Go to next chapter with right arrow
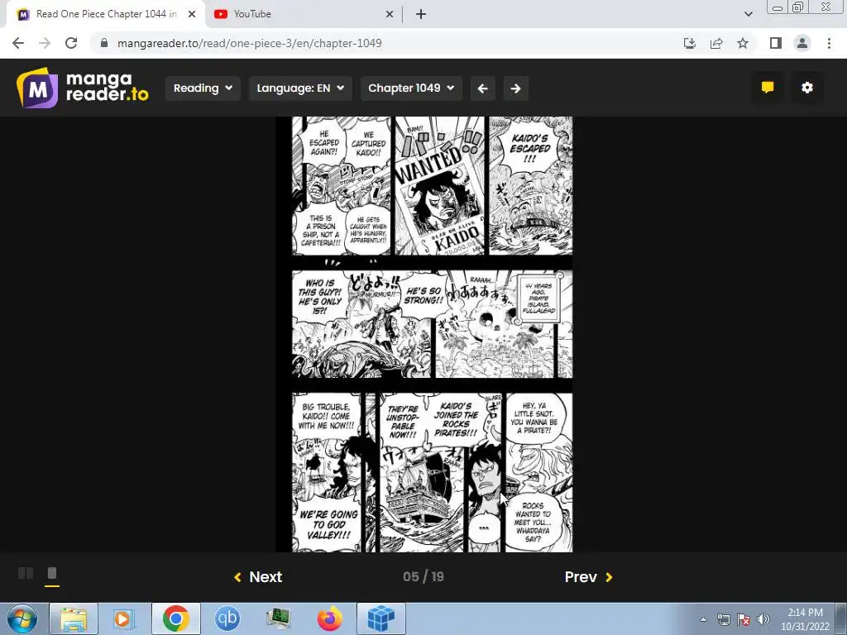This screenshot has width=847, height=635. (516, 88)
